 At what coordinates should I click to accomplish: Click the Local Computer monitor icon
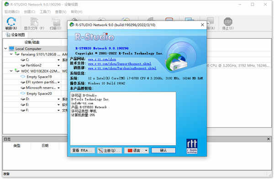12,48
